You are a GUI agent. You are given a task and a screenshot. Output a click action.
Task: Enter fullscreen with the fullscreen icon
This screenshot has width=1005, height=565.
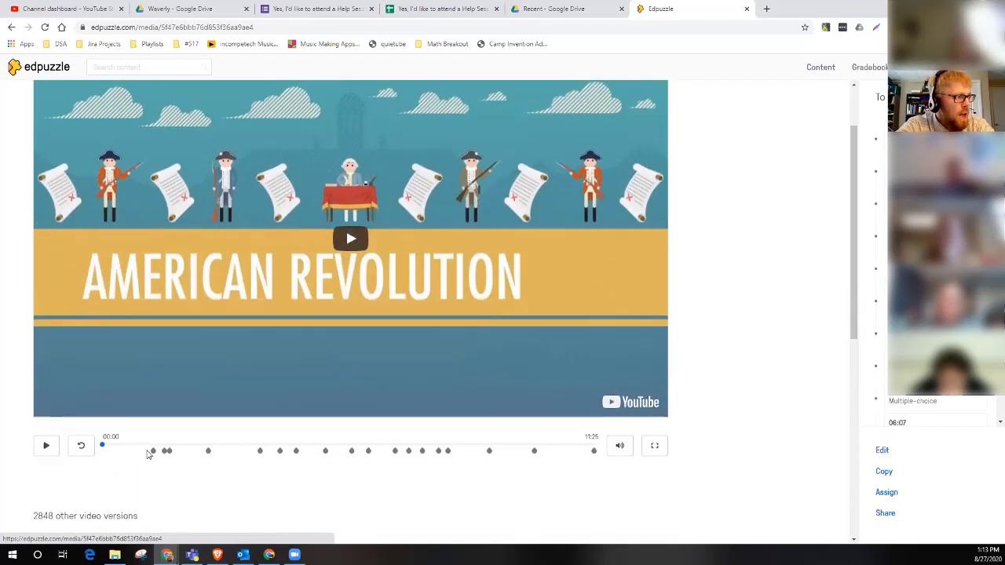click(x=655, y=446)
